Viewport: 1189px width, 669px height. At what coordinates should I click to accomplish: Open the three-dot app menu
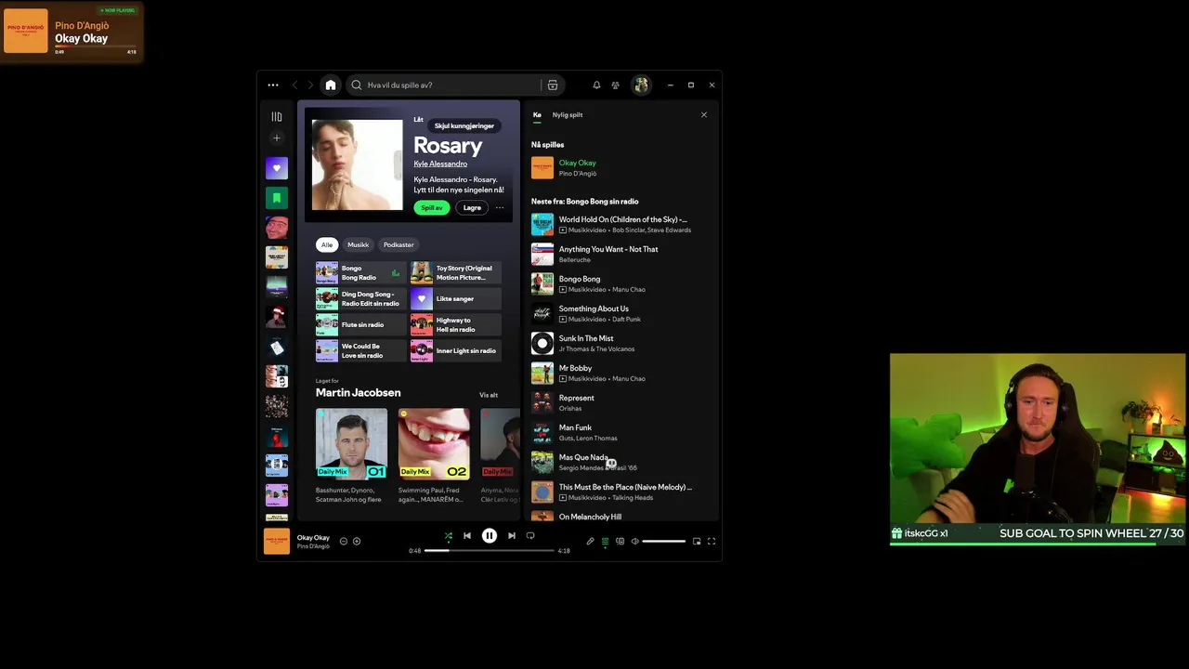click(x=273, y=85)
